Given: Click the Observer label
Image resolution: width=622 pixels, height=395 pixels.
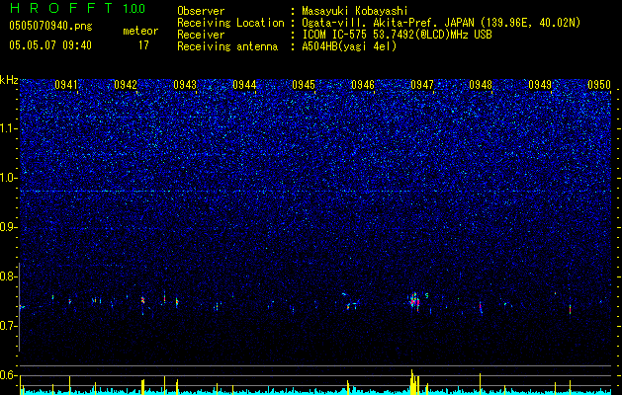Looking at the screenshot, I should tap(201, 11).
